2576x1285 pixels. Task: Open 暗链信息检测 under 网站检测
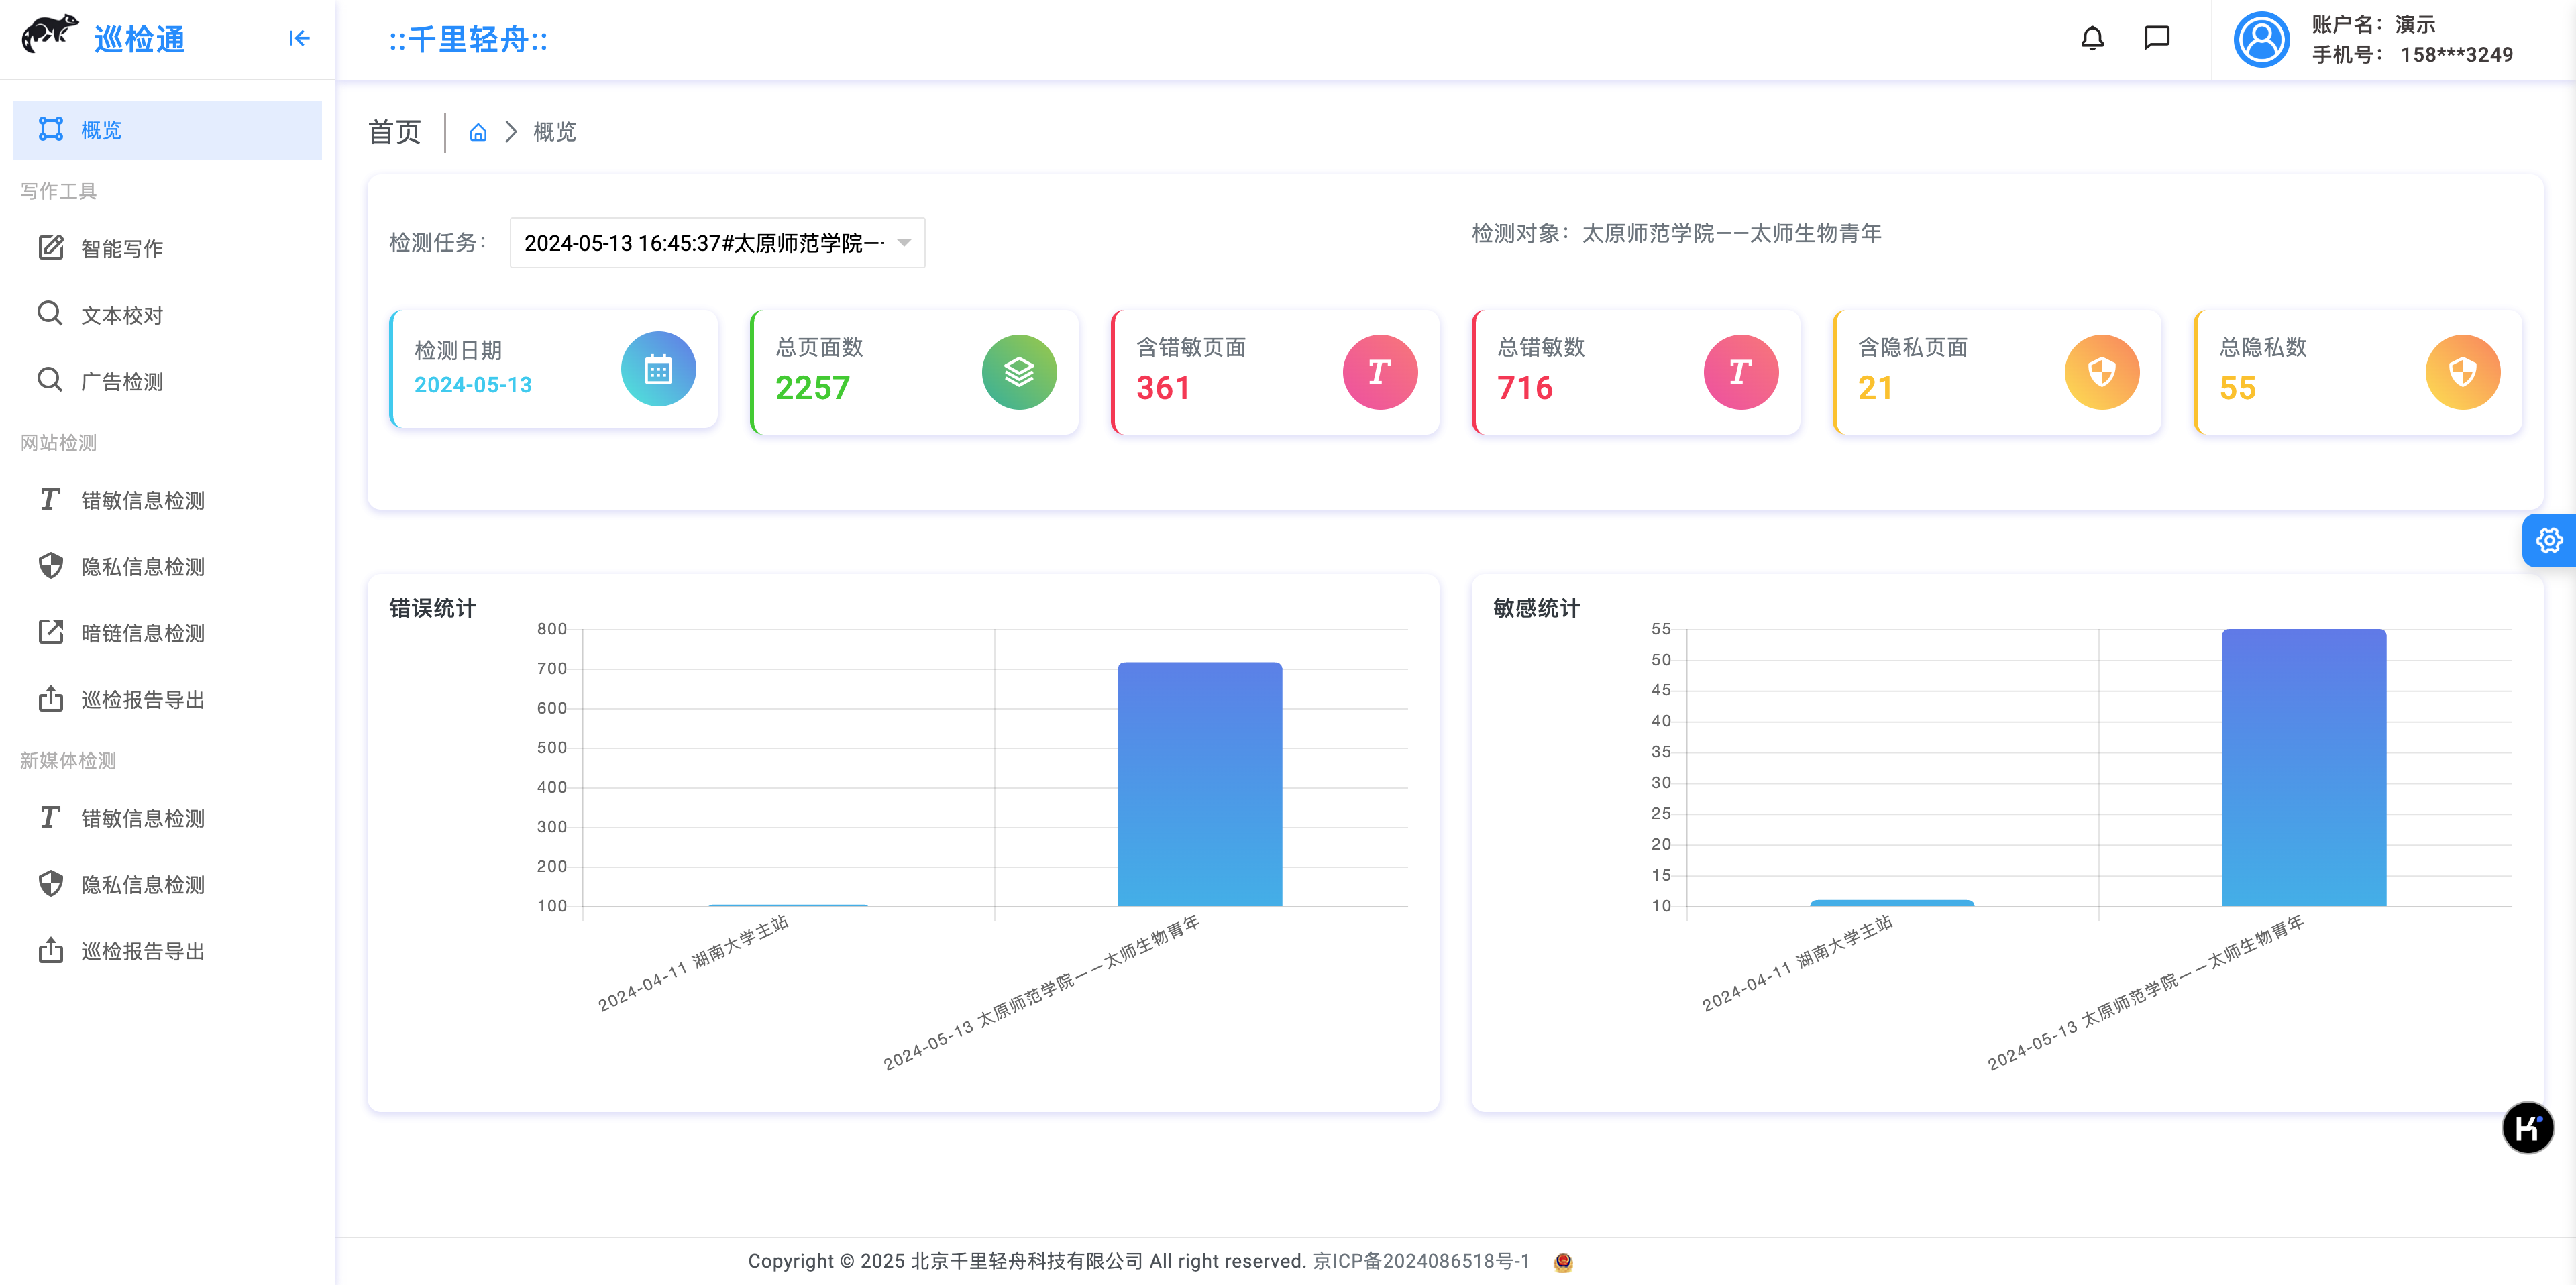click(x=142, y=633)
